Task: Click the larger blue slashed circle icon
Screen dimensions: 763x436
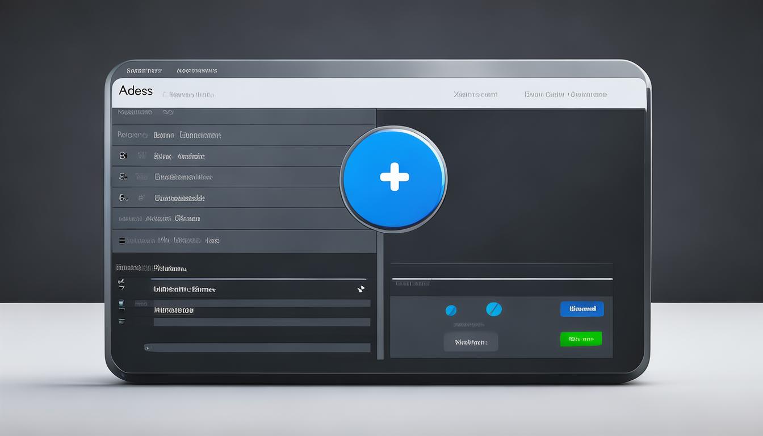Action: pos(494,309)
